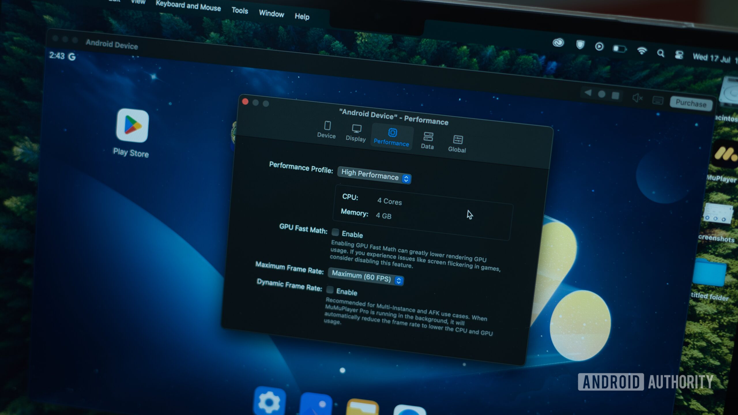738x415 pixels.
Task: Drag the Maximum Frame Rate slider
Action: (x=365, y=277)
